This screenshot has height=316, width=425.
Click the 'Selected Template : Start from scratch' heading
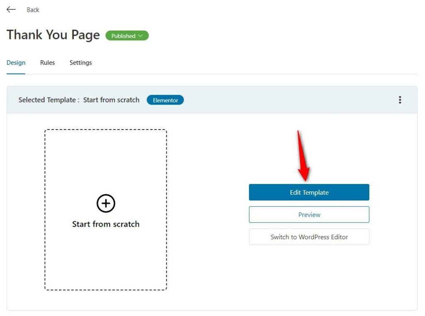[79, 100]
